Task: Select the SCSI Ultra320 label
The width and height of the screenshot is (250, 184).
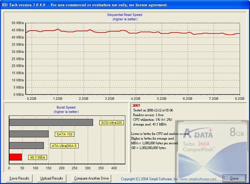Action: coord(112,123)
